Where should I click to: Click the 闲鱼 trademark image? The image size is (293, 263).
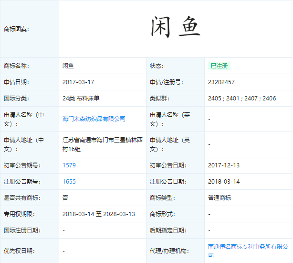(x=176, y=27)
